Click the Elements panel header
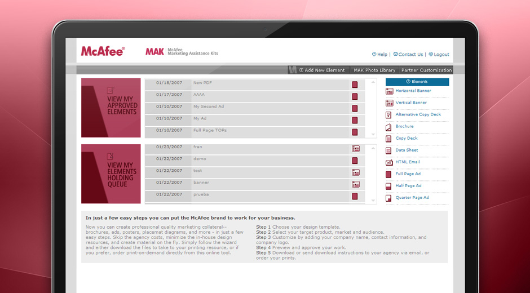 [417, 82]
